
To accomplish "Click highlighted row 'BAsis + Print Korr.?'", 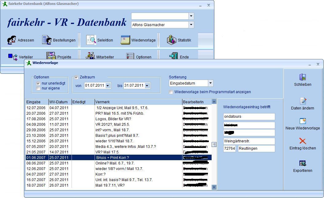I will 119,157.
